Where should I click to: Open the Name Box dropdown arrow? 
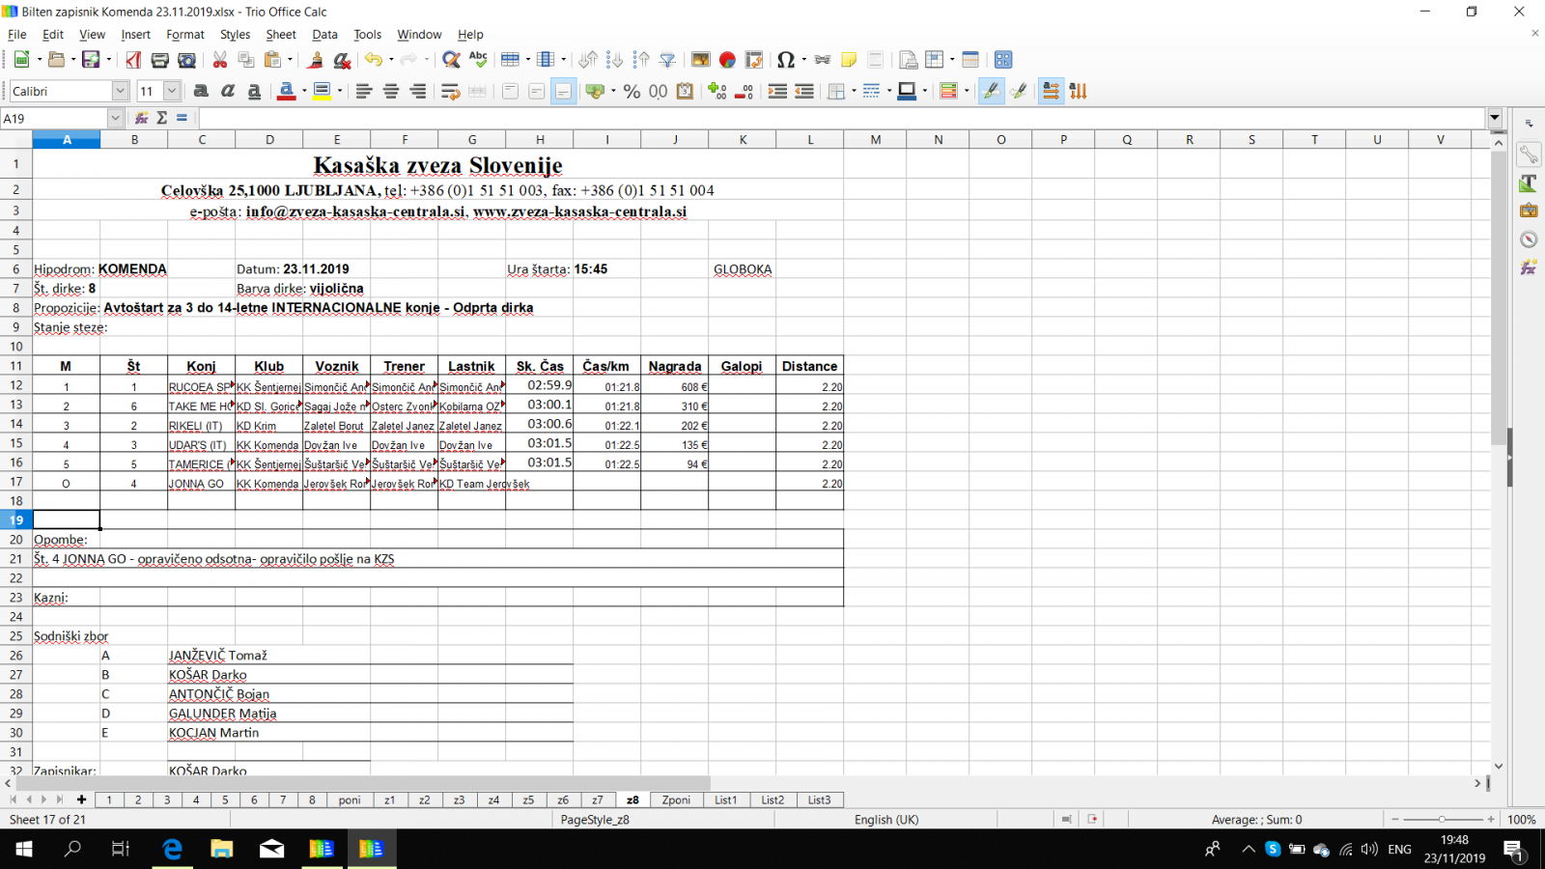click(115, 118)
